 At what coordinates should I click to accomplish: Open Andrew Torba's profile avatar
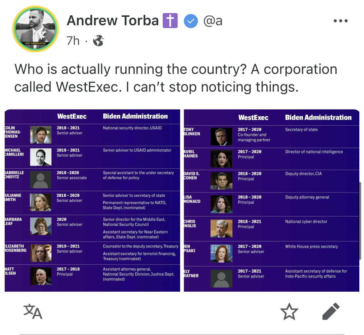[x=35, y=29]
